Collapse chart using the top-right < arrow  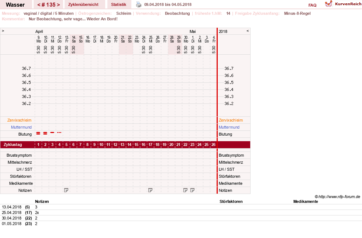click(x=248, y=31)
